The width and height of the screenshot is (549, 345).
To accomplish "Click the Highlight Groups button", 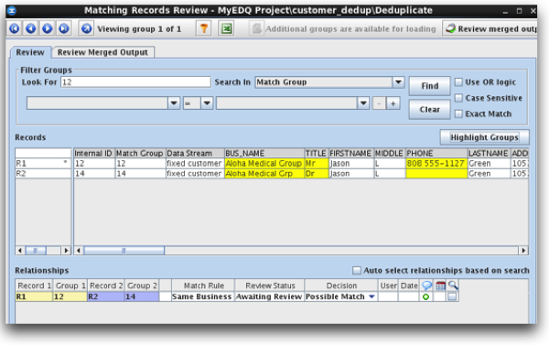I will (485, 137).
